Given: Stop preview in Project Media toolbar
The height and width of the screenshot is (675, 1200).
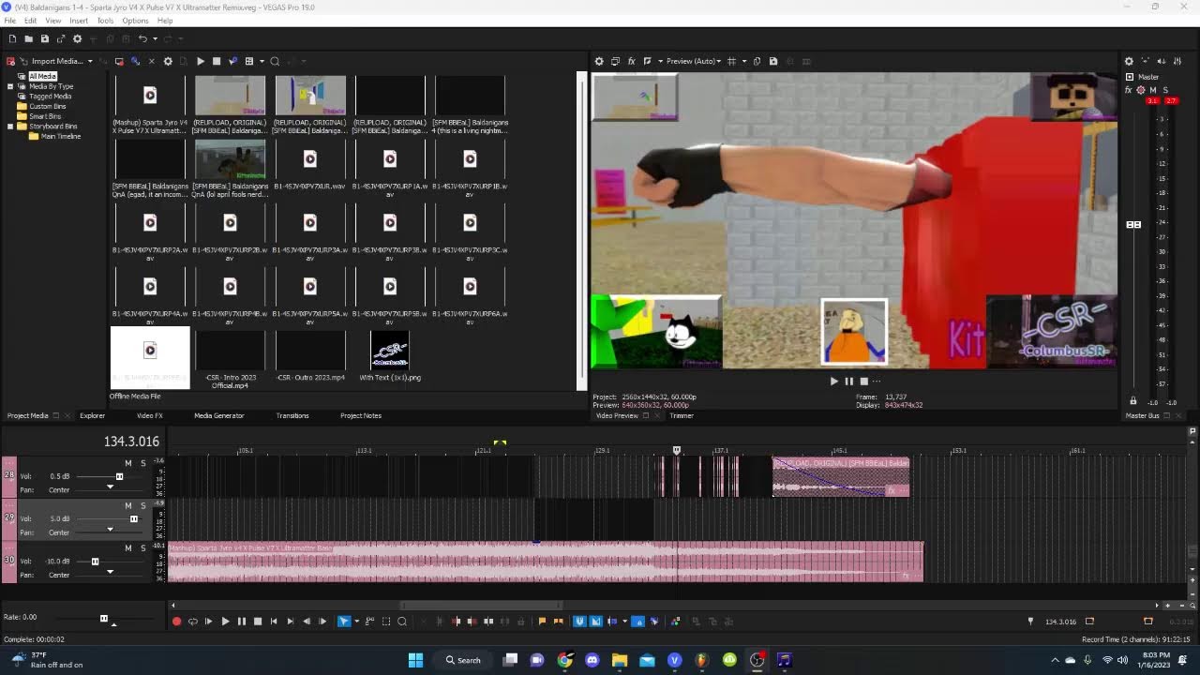Looking at the screenshot, I should [216, 61].
